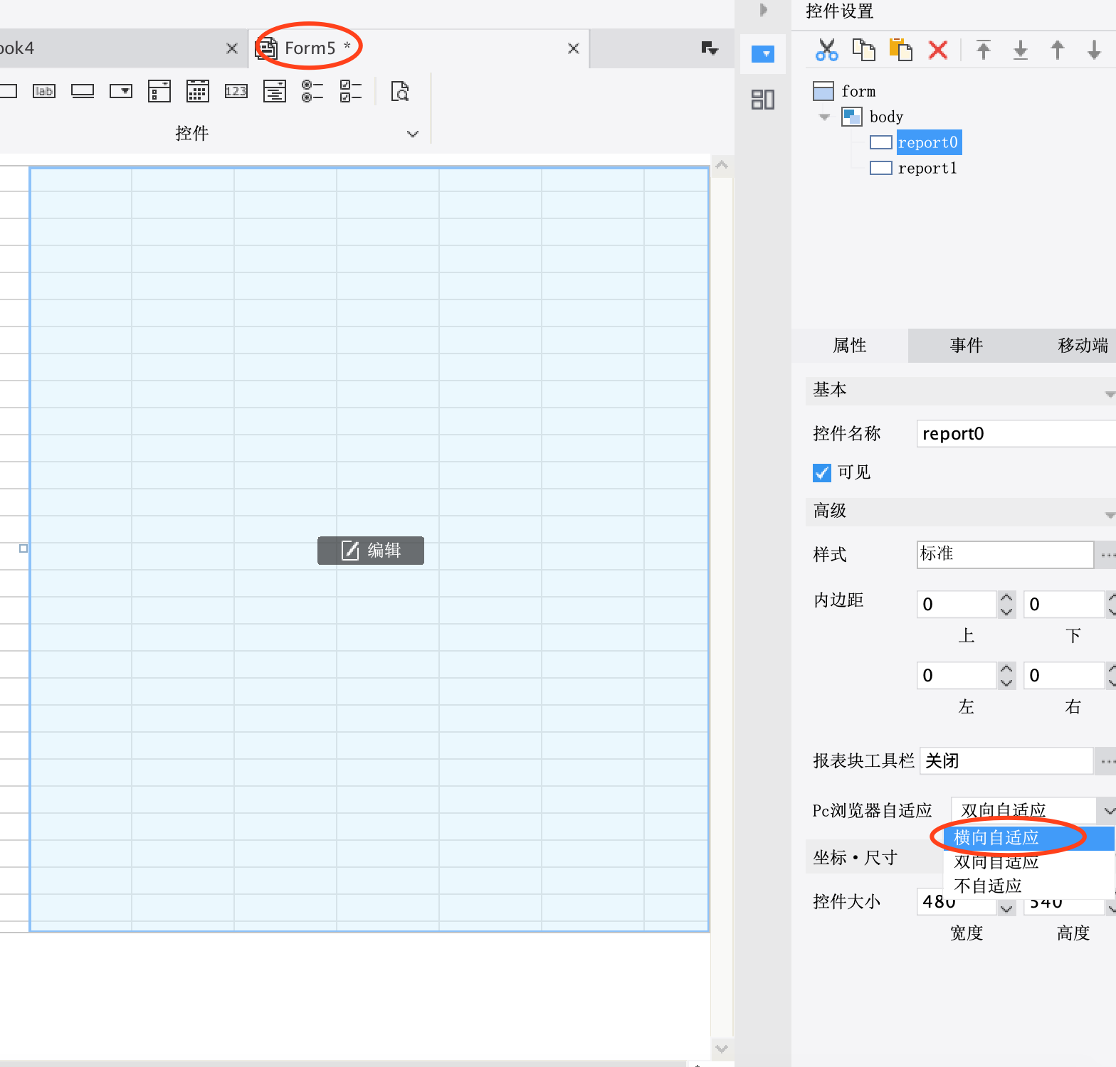Click the cut scissors icon

826,50
